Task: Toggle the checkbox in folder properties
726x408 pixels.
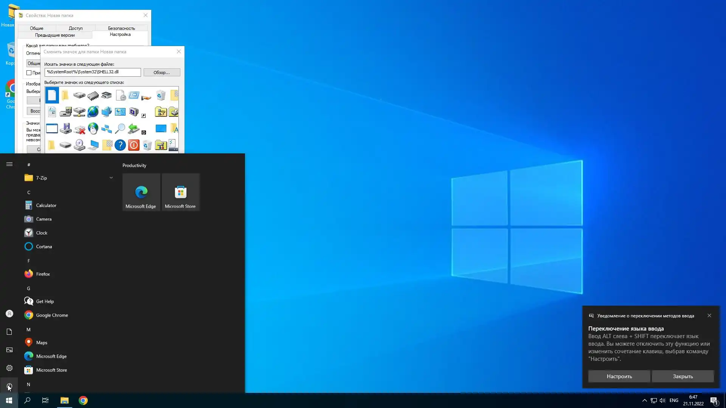Action: [29, 73]
